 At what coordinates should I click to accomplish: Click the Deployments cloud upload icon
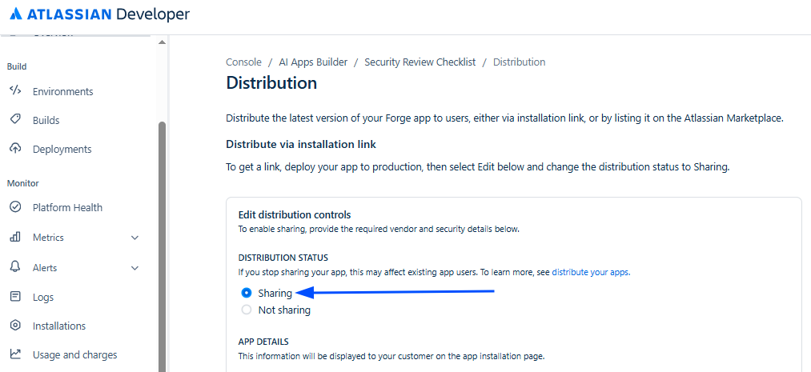[15, 149]
